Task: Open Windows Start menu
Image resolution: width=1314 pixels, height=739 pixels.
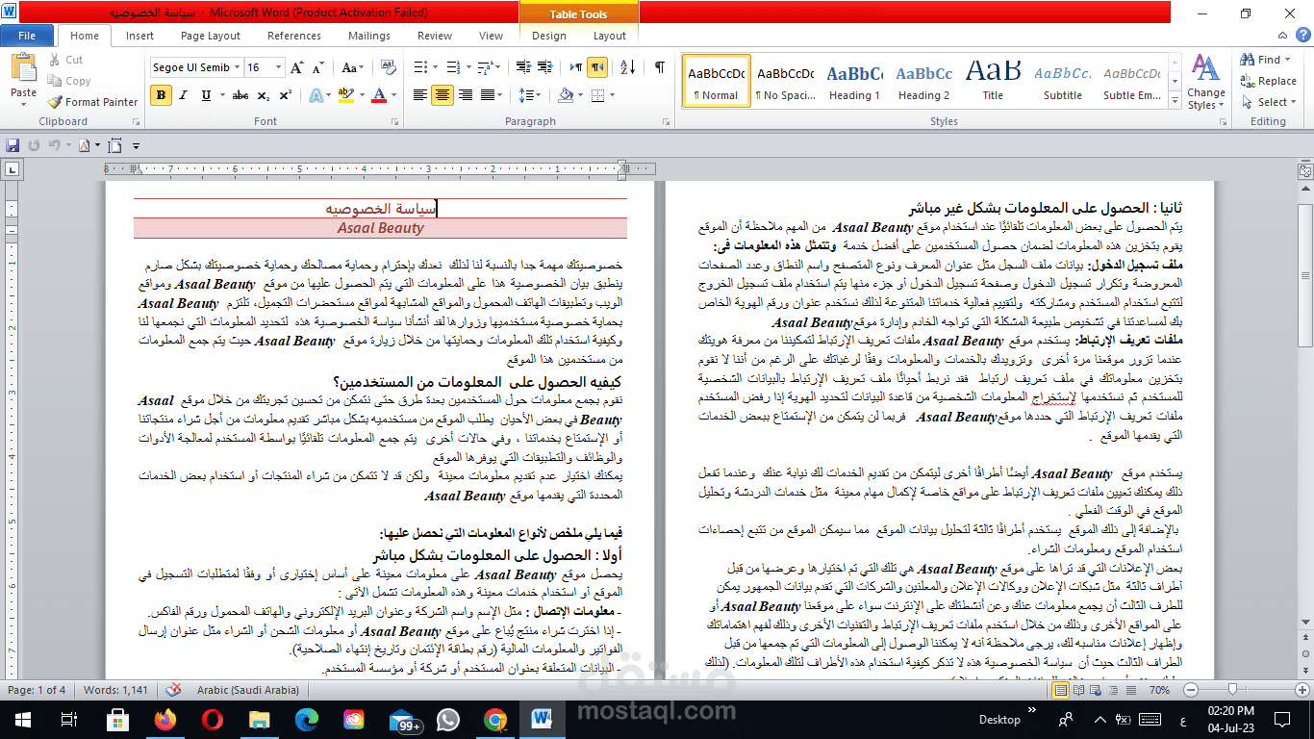Action: 21,720
